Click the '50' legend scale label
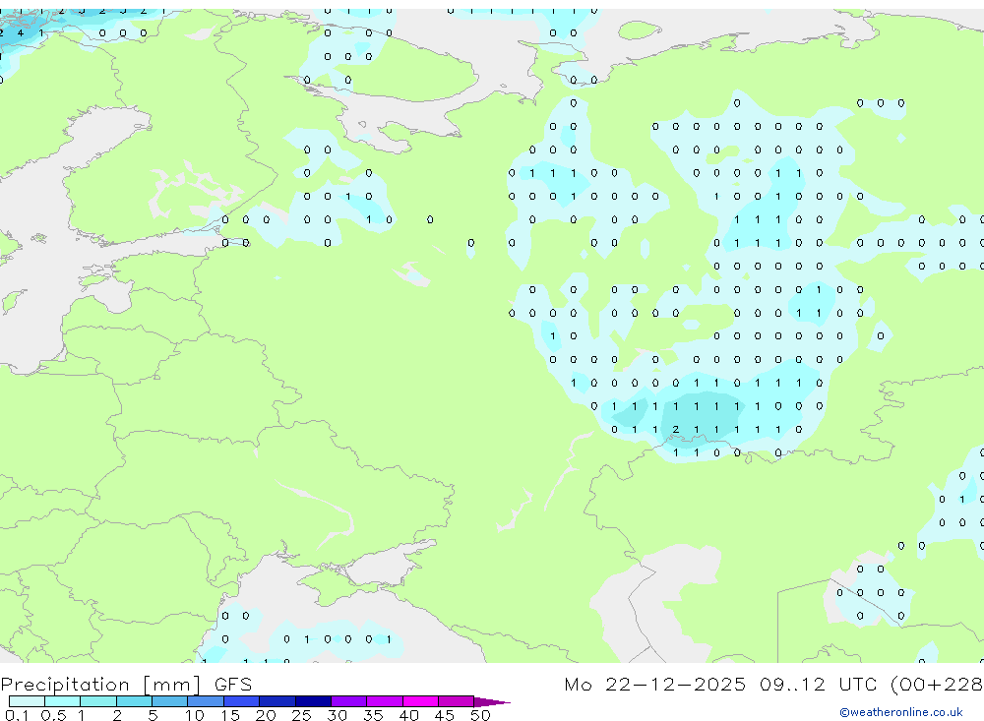This screenshot has width=984, height=721. [481, 715]
